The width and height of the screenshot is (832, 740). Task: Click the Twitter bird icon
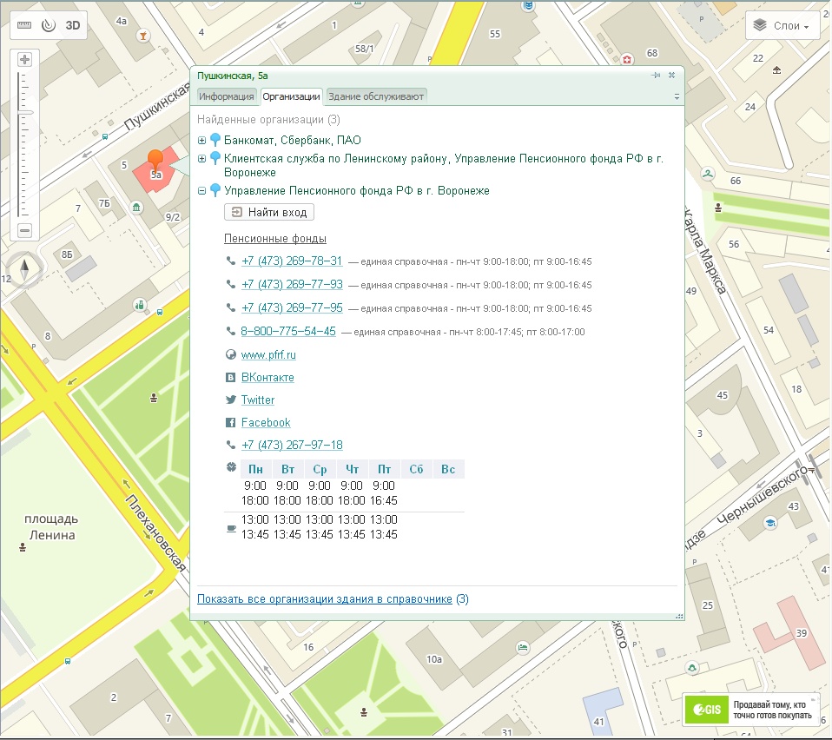pyautogui.click(x=230, y=400)
